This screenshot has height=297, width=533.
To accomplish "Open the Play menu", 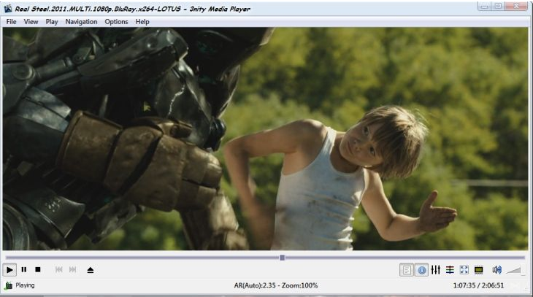I will [52, 22].
